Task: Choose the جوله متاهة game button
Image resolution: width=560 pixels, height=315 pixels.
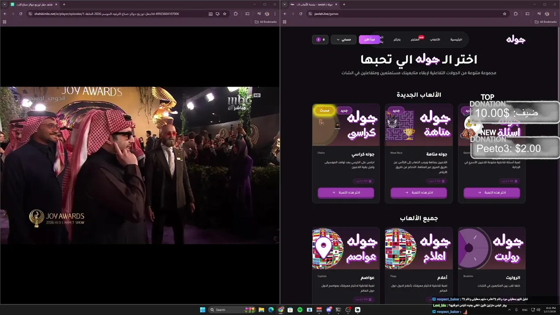Action: [419, 192]
